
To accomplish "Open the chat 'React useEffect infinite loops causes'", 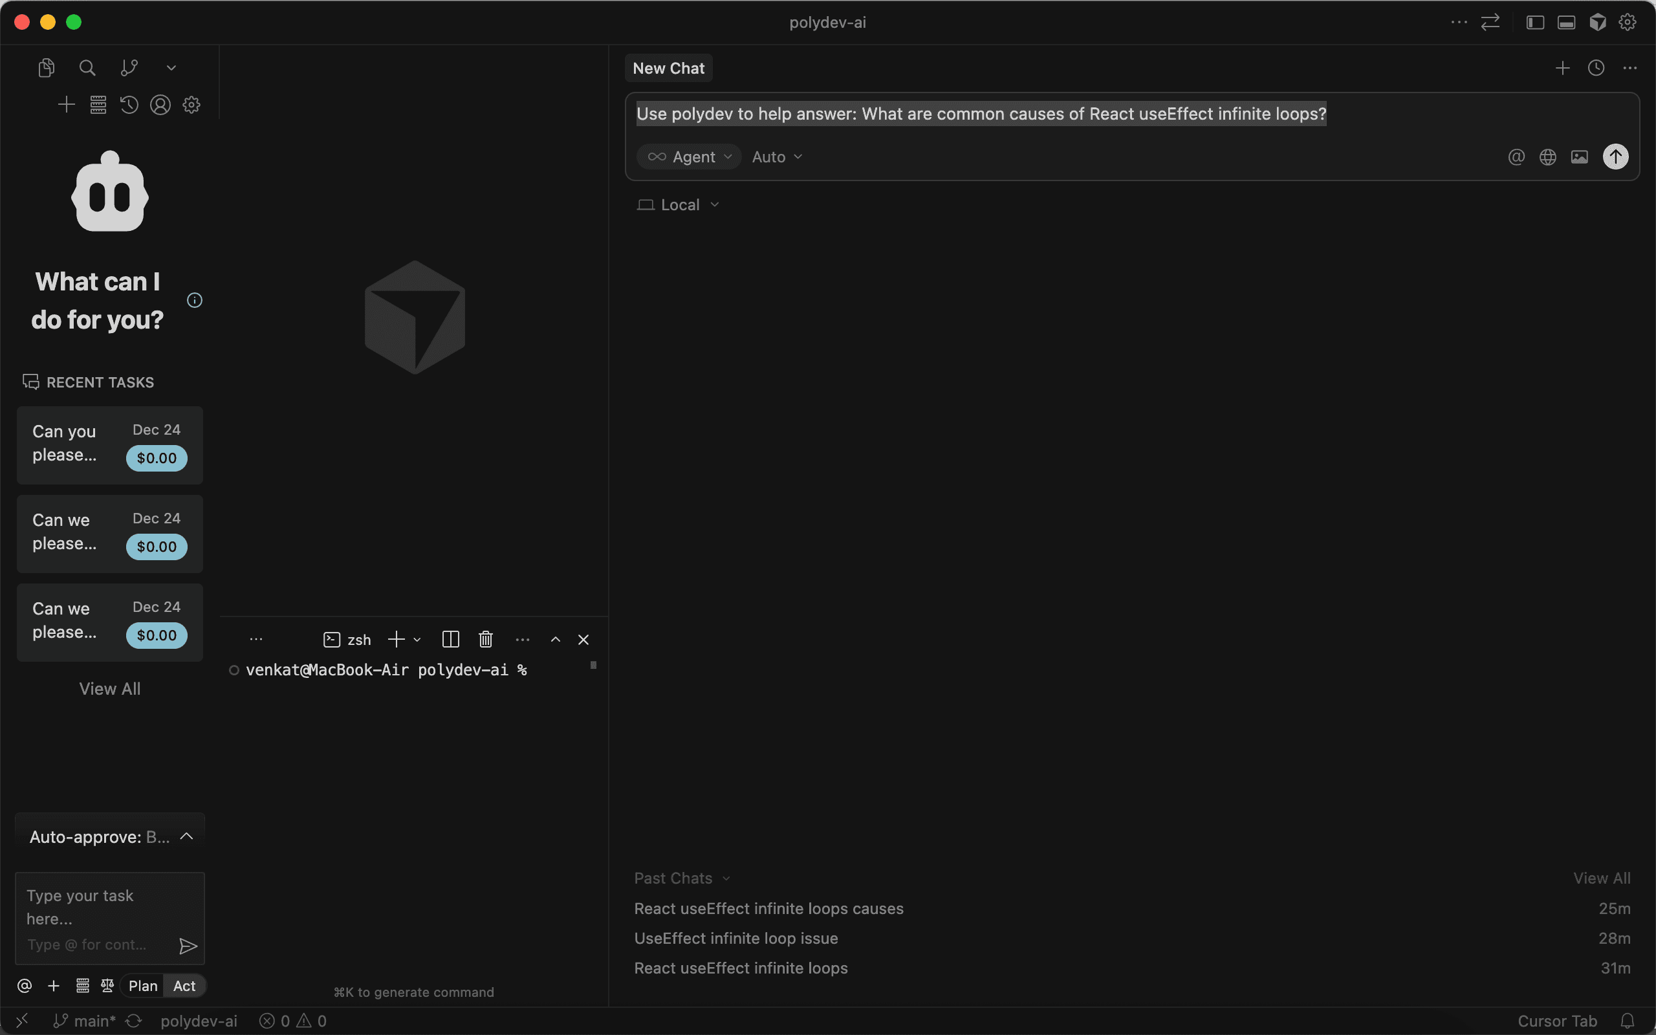I will [768, 908].
